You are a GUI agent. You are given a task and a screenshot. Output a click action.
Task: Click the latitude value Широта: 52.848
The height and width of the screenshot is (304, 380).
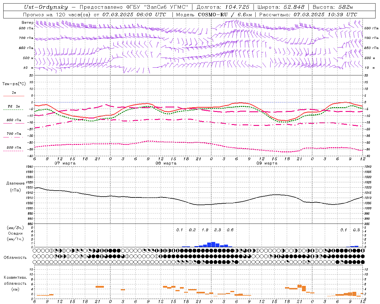281,7
